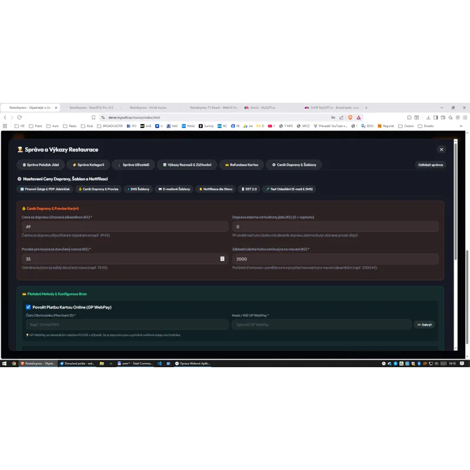This screenshot has height=470, width=470.
Task: Click Brave Shields lion icon
Action: click(350, 117)
